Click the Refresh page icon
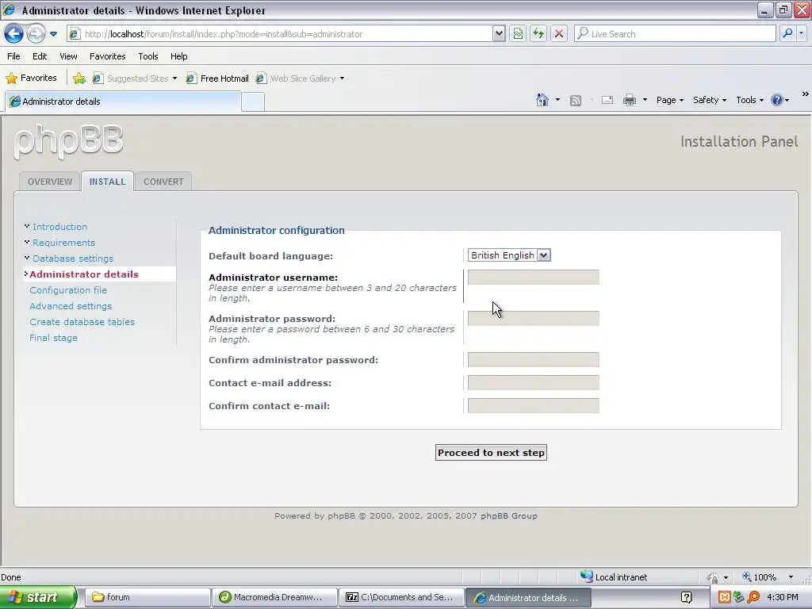Image resolution: width=812 pixels, height=609 pixels. click(x=538, y=34)
